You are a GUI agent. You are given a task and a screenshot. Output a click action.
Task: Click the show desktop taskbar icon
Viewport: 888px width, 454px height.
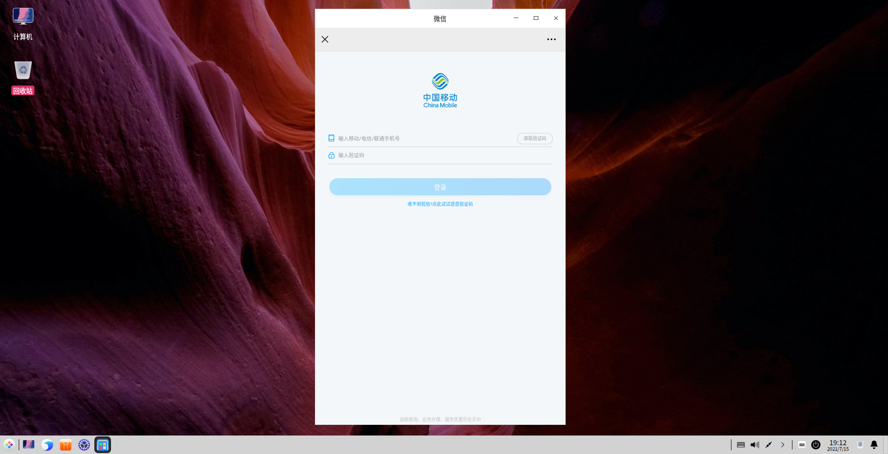tap(29, 445)
